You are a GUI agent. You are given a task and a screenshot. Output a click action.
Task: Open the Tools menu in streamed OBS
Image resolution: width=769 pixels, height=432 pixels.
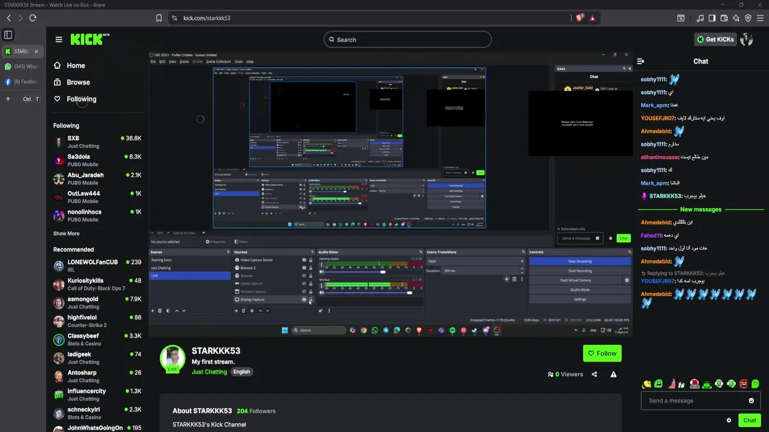239,61
